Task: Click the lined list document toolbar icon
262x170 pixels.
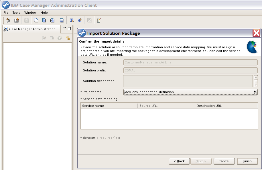Action: point(62,20)
